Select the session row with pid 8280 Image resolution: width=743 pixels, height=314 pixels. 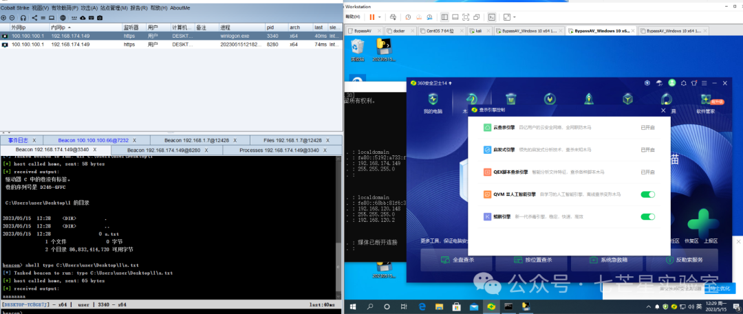point(171,44)
